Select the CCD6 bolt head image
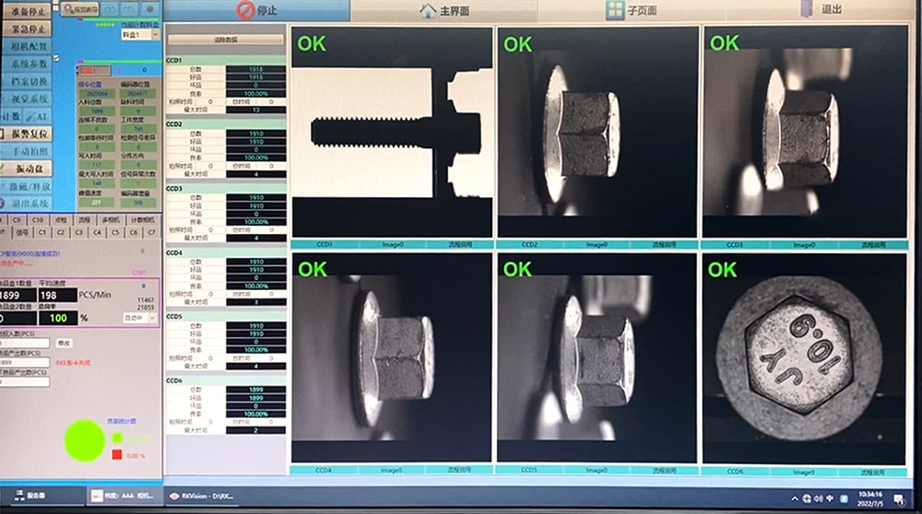 coord(803,358)
